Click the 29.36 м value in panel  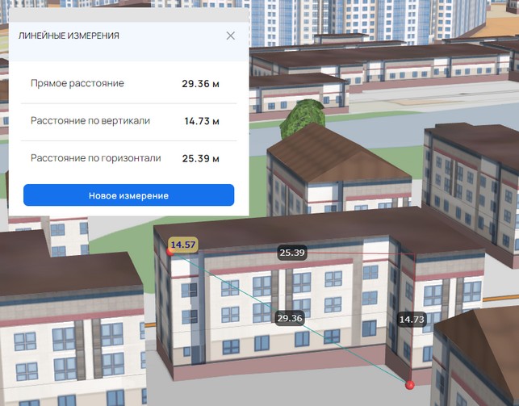tap(200, 84)
